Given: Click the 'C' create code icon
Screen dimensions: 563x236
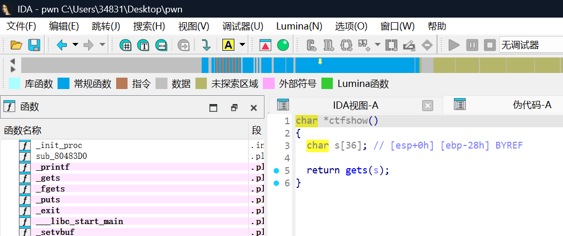Looking at the screenshot, I should tap(311, 45).
